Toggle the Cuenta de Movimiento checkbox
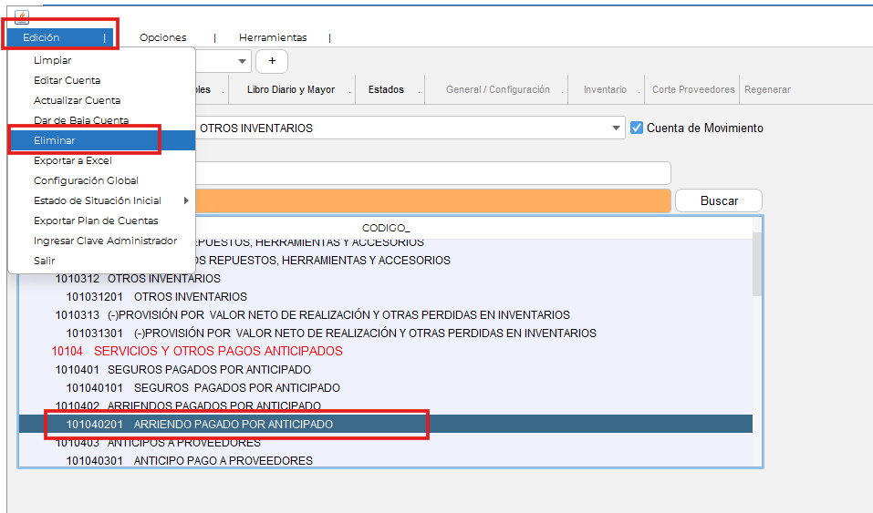This screenshot has width=873, height=513. click(638, 128)
